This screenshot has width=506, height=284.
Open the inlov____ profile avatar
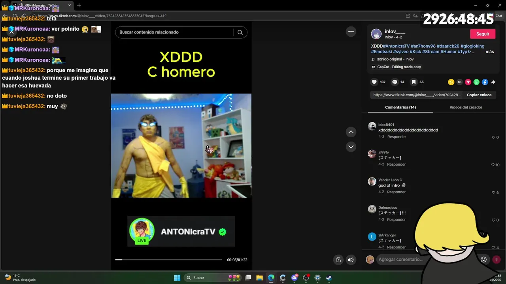(376, 34)
